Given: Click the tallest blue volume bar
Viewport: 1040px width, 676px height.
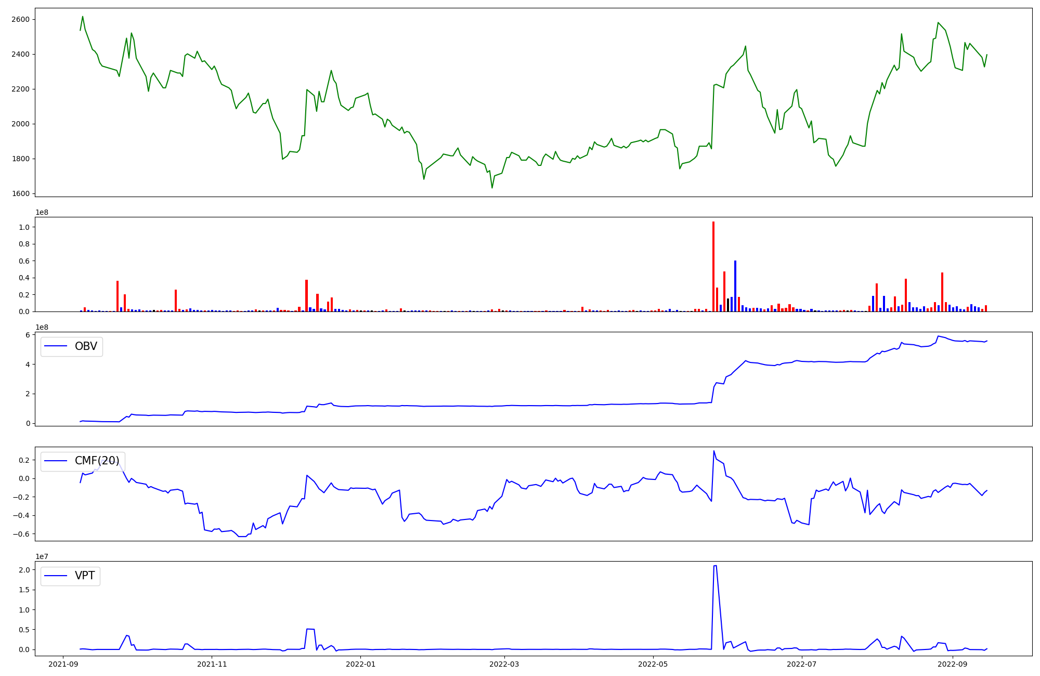Looking at the screenshot, I should 735,286.
